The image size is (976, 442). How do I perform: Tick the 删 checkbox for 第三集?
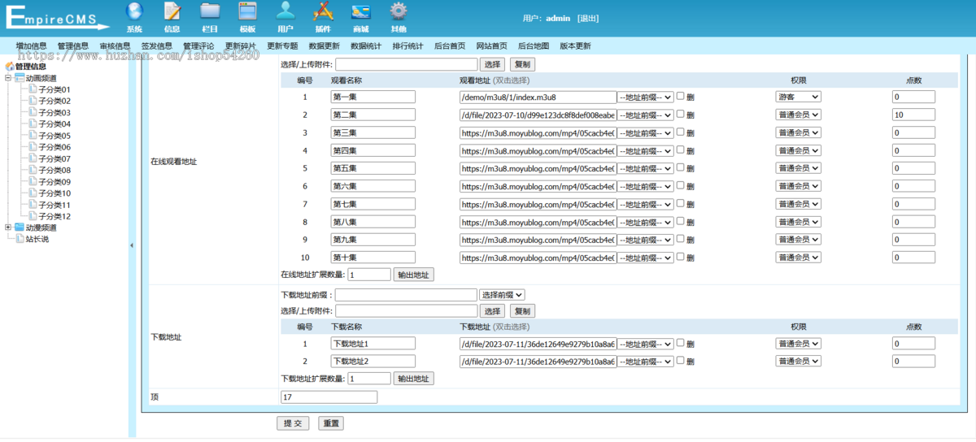pyautogui.click(x=681, y=132)
